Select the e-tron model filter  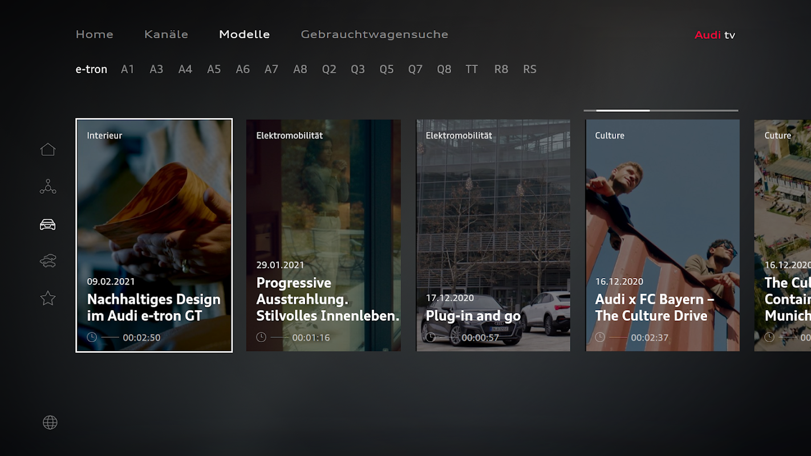click(91, 69)
